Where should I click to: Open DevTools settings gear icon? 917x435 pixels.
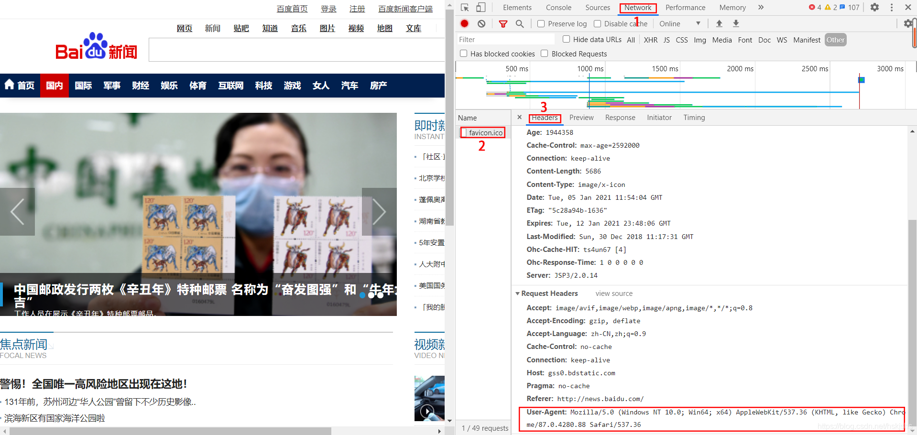pyautogui.click(x=874, y=7)
